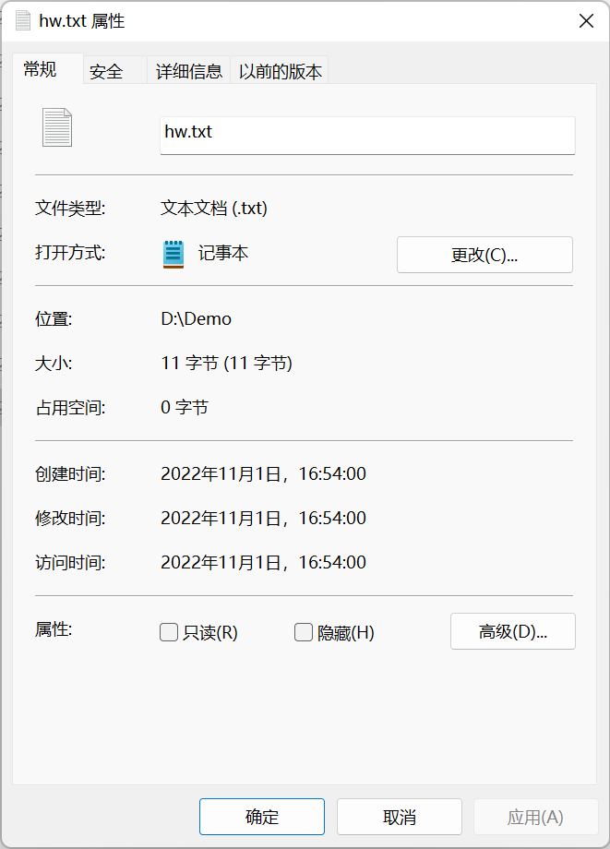The image size is (610, 849).
Task: Close the hw.txt 属性 dialog
Action: pos(585,21)
